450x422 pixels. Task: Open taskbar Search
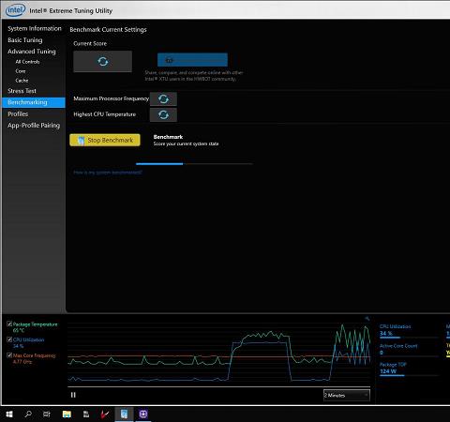[28, 414]
